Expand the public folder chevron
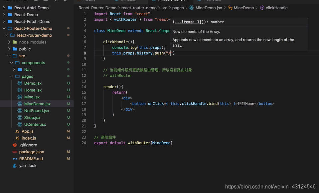Image resolution: width=319 pixels, height=193 pixels. coord(9,49)
